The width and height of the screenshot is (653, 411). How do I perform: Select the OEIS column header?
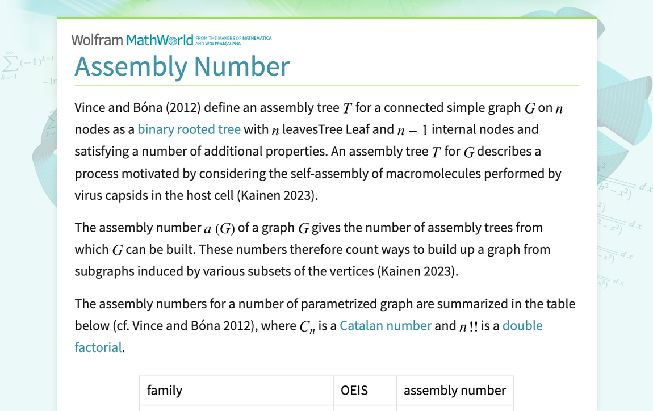(353, 390)
